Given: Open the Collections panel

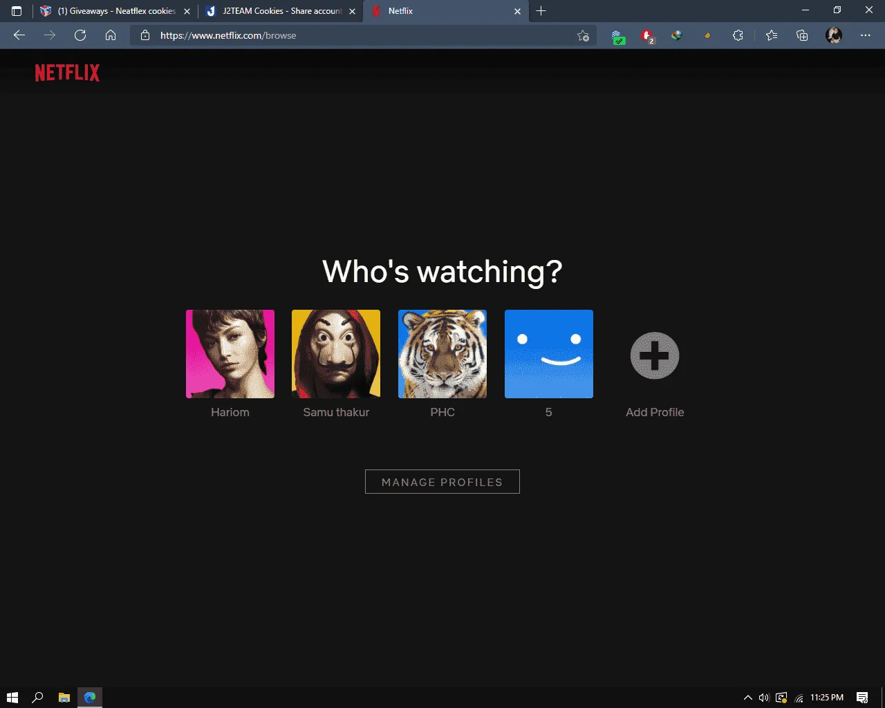Looking at the screenshot, I should (x=802, y=35).
